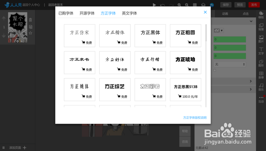Open the layers stack icon

[x=203, y=5]
